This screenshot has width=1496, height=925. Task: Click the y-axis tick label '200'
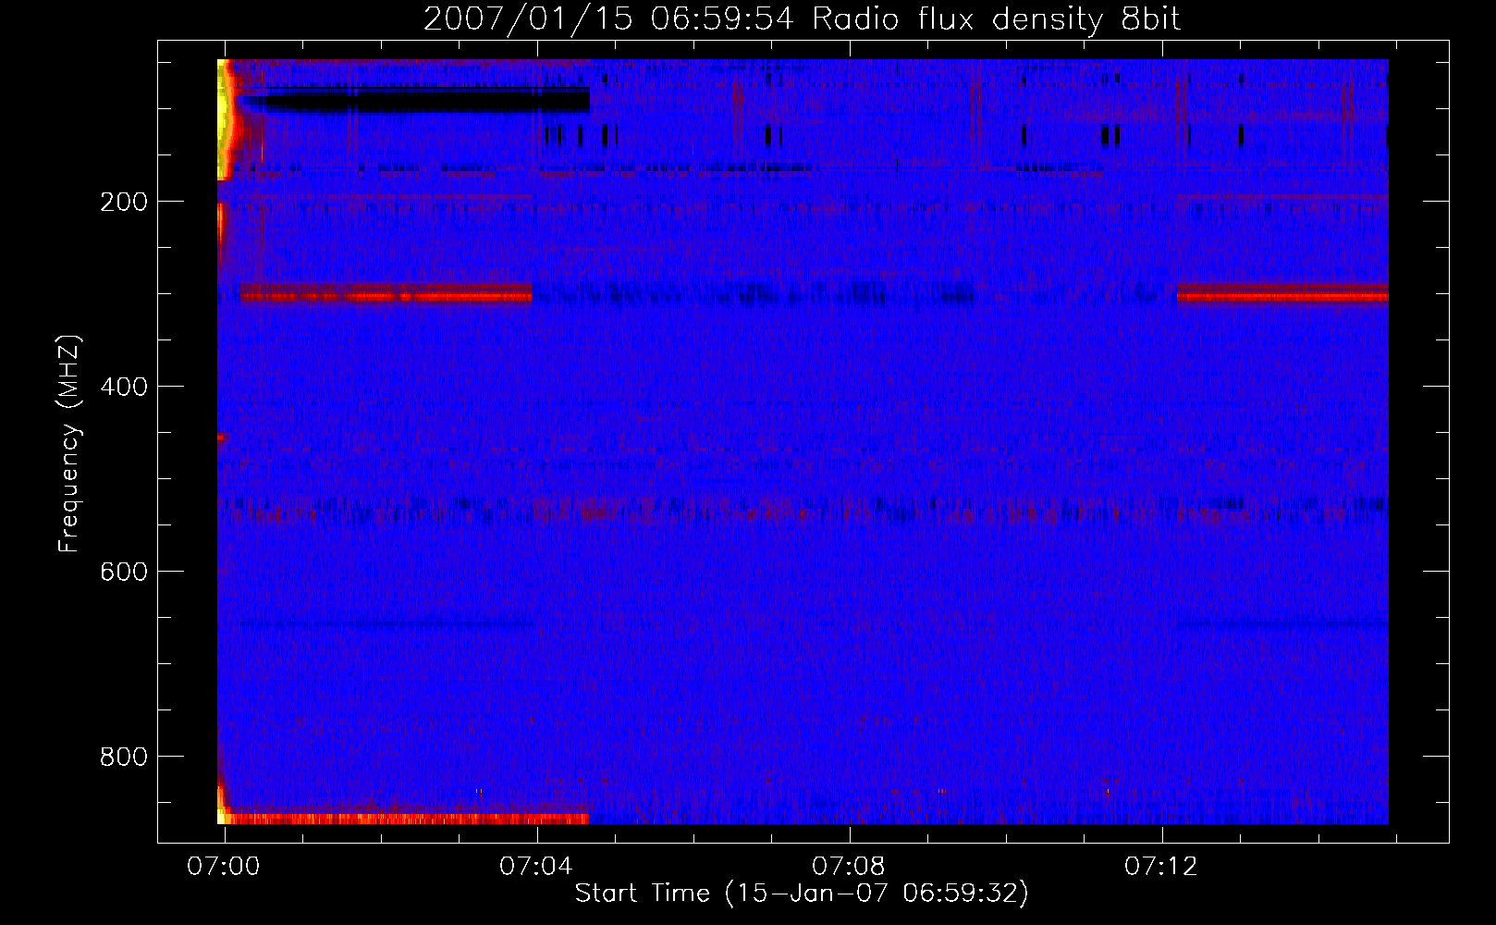(124, 202)
